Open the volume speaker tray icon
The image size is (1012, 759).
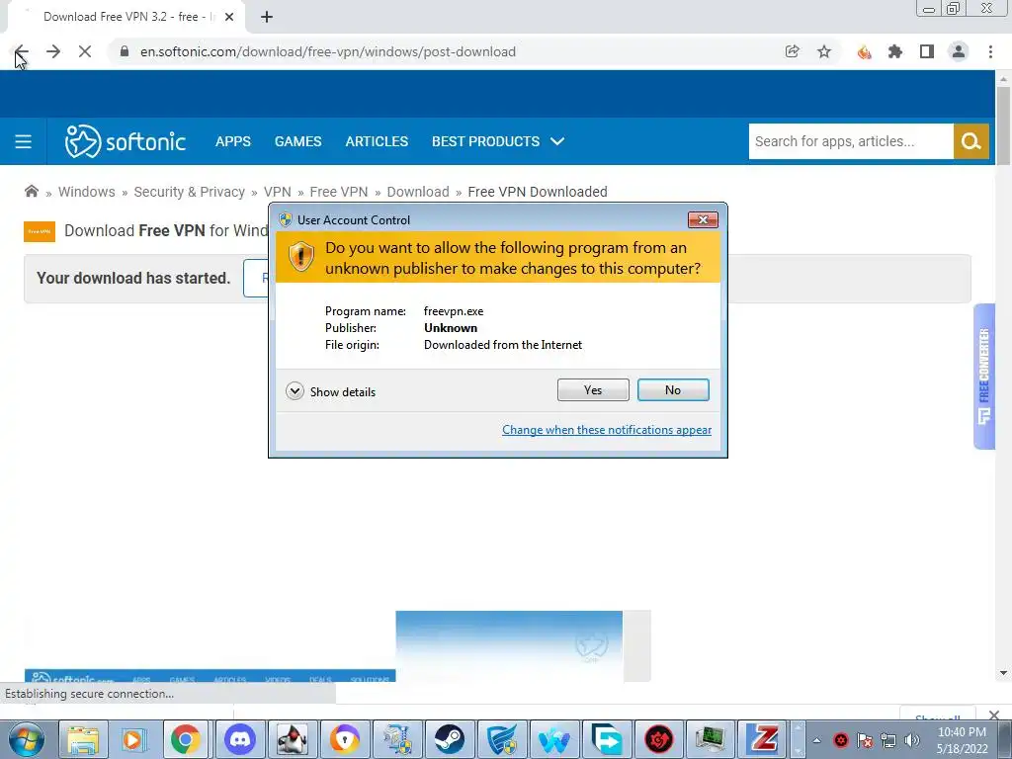pos(911,740)
